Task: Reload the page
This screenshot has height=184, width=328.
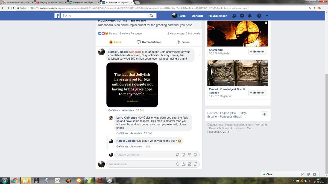Action: [13, 8]
